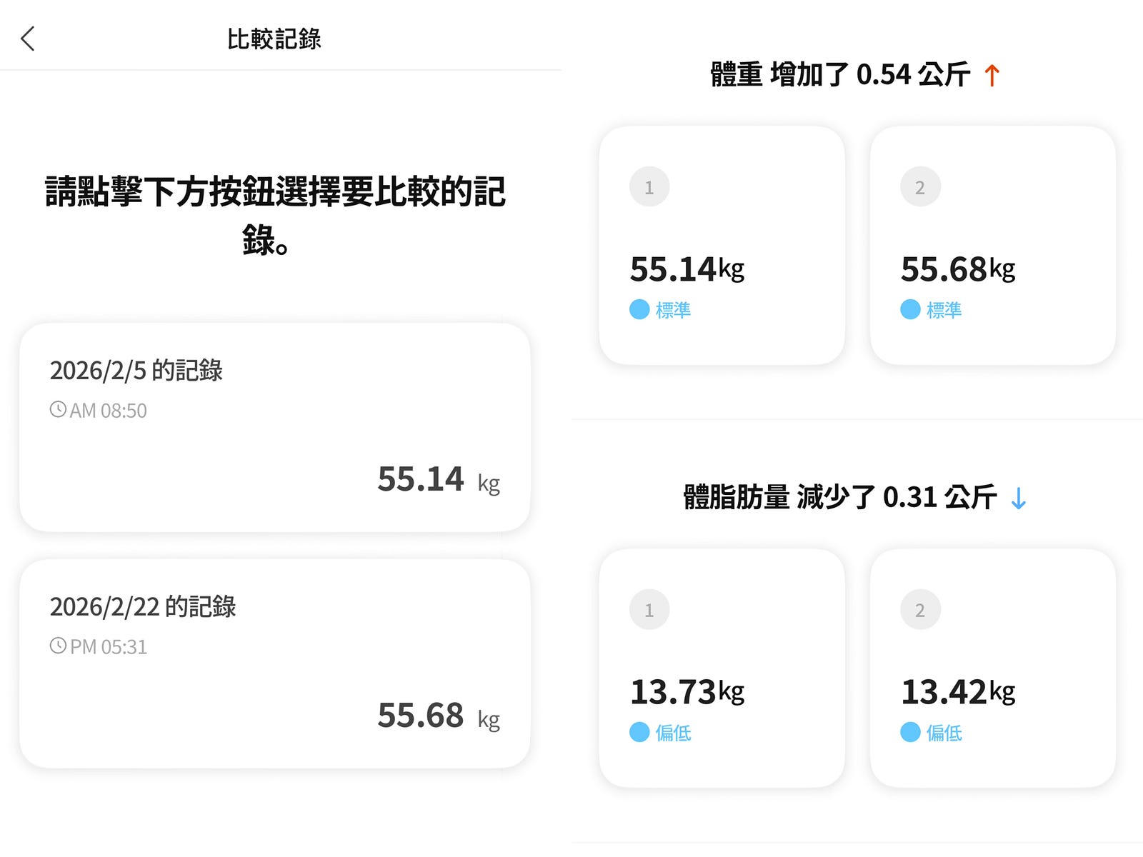Tap clock icon beside AM 08:50
Image resolution: width=1143 pixels, height=857 pixels.
coord(58,409)
